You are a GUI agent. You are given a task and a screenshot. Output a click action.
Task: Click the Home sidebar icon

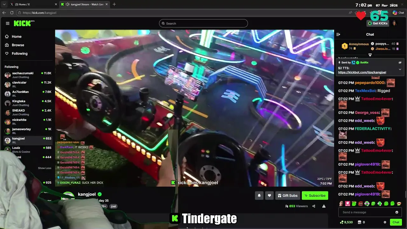[x=7, y=37]
